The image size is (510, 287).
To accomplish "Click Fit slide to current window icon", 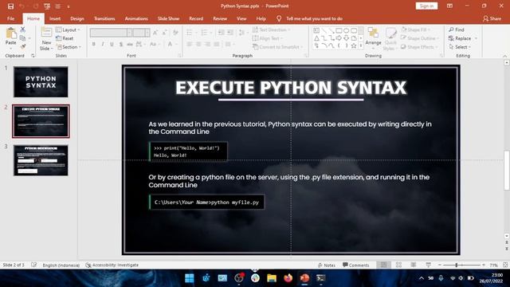I will [x=505, y=265].
